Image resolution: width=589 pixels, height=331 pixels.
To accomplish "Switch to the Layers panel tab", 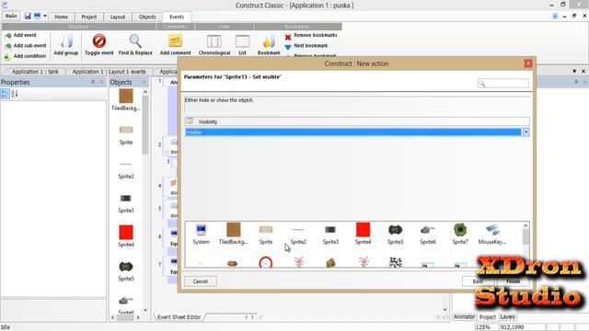I will [x=507, y=316].
